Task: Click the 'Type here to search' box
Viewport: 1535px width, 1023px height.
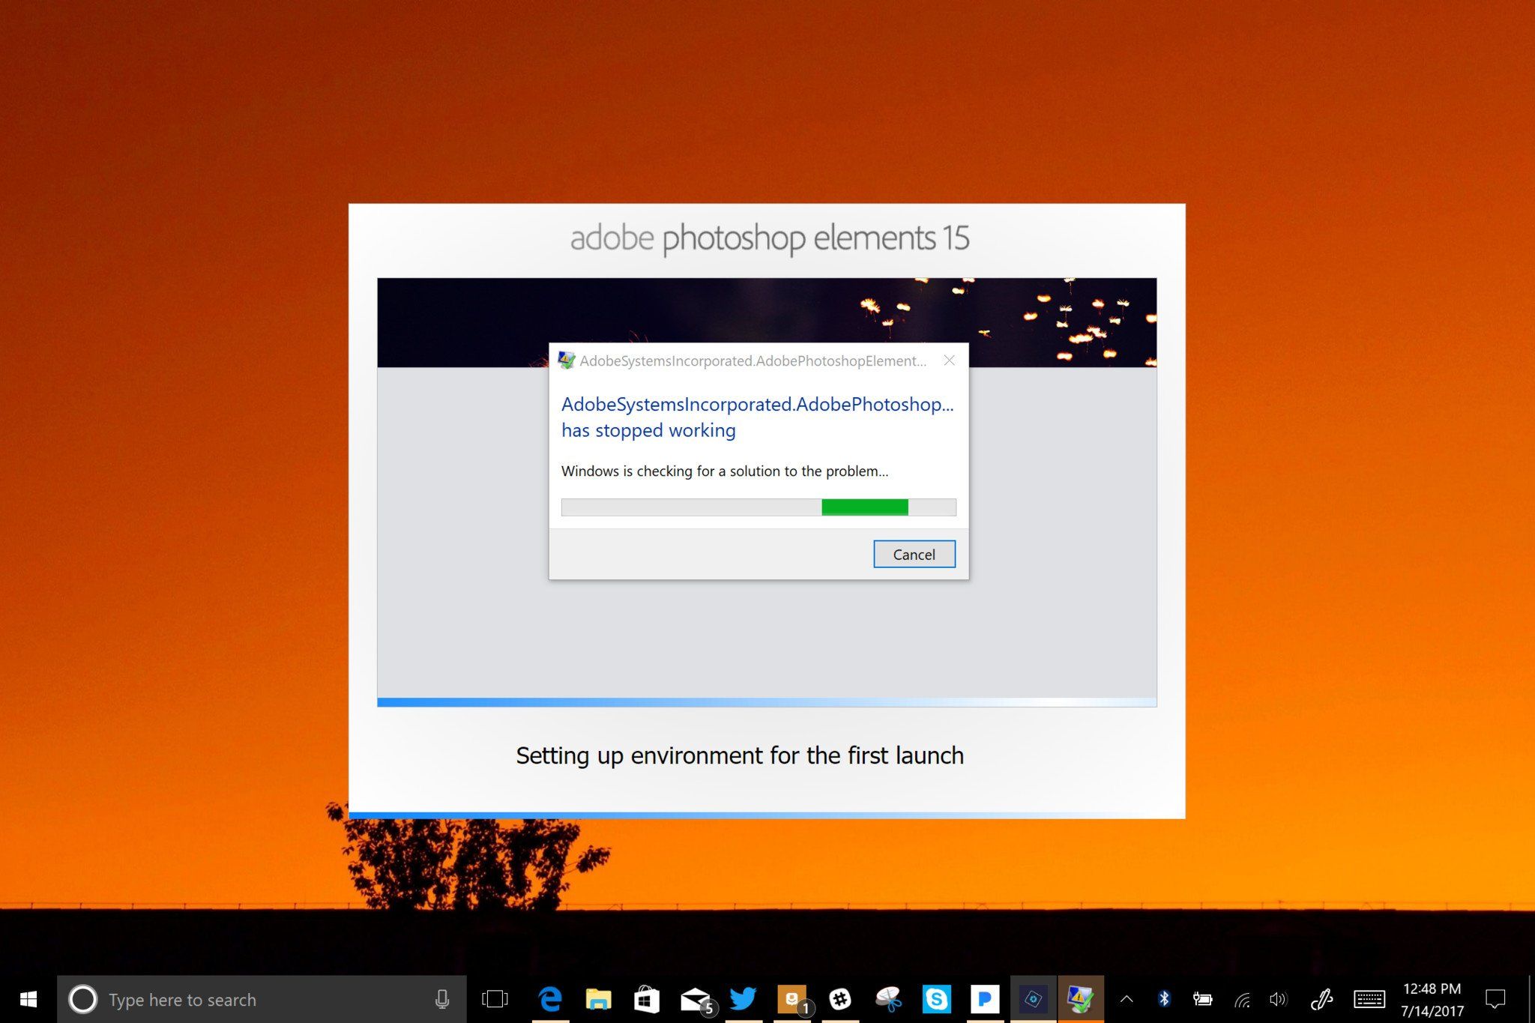Action: tap(262, 999)
